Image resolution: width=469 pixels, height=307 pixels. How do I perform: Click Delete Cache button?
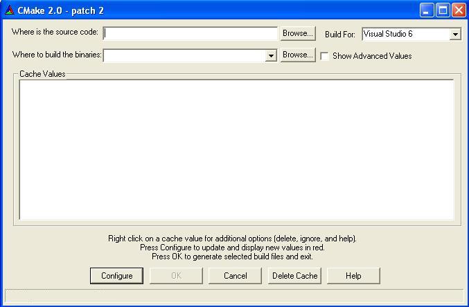click(x=294, y=276)
